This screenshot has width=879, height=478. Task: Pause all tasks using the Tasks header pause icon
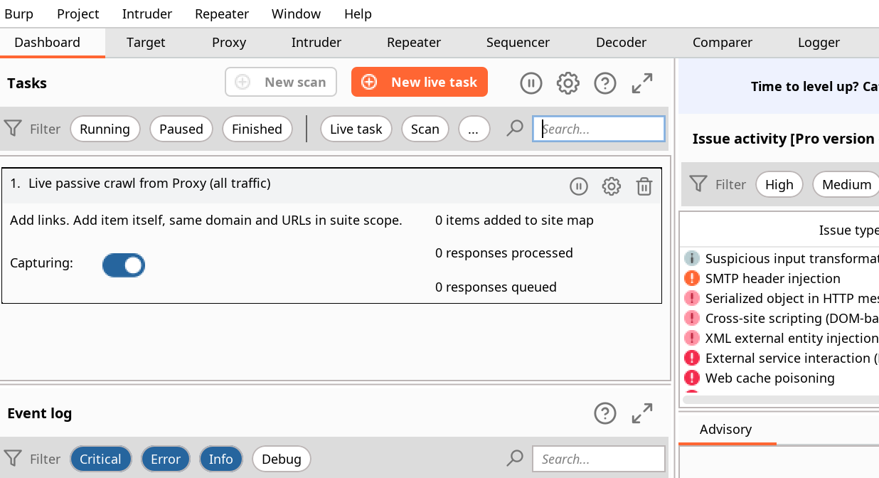coord(531,83)
